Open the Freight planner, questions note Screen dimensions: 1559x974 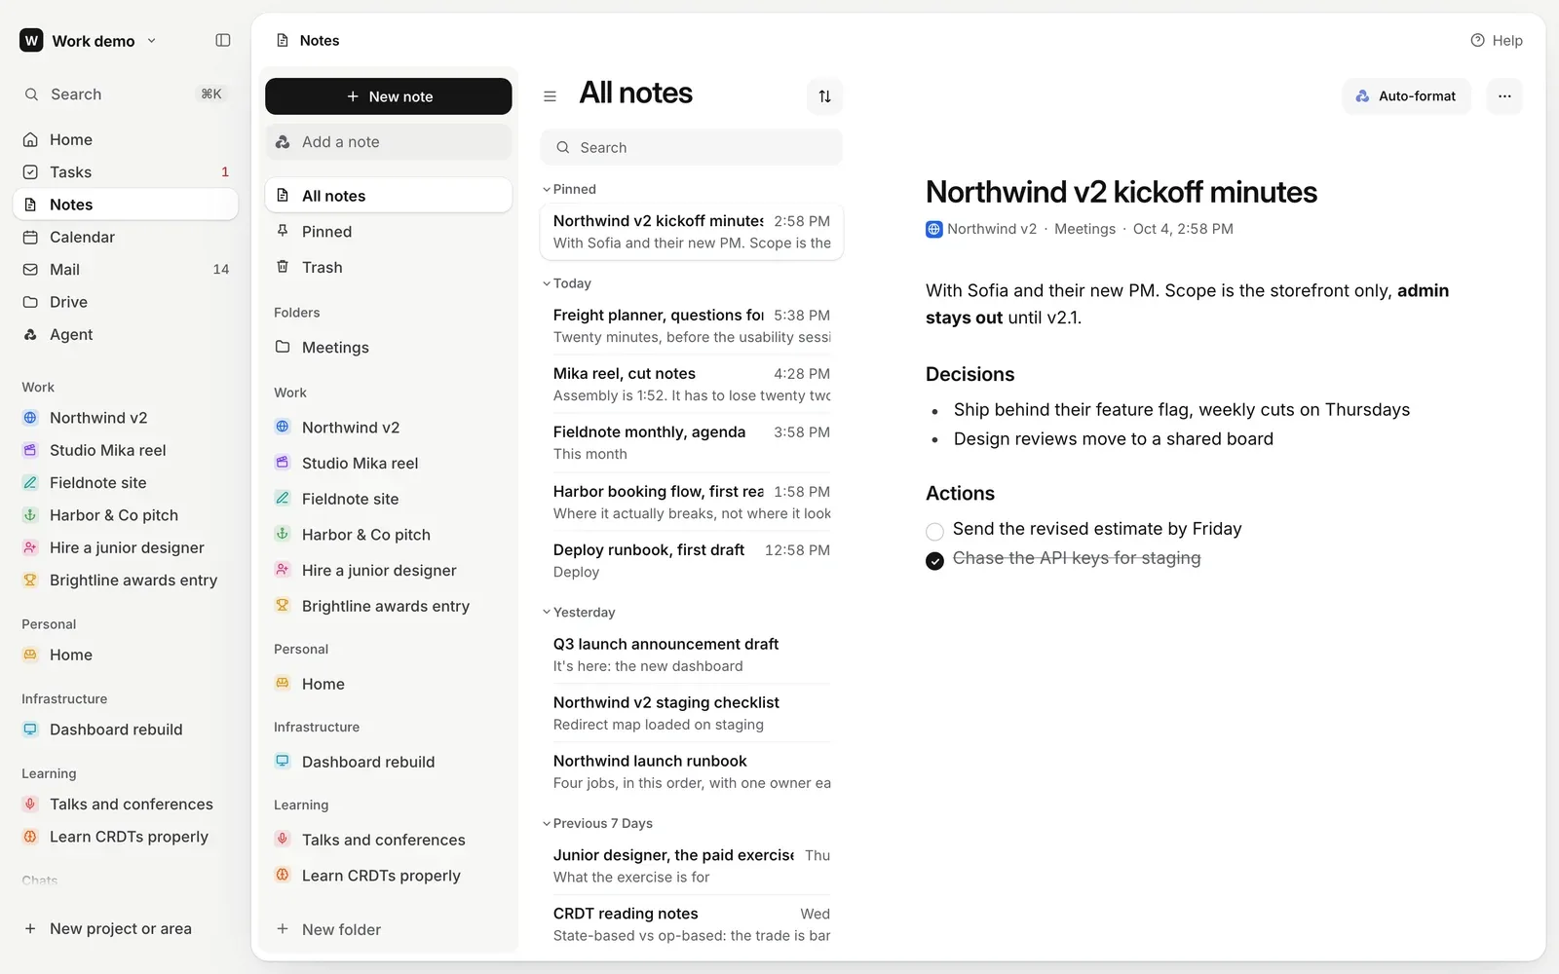691,326
